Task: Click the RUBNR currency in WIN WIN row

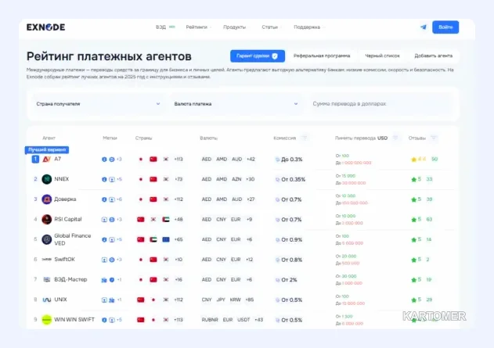Action: 210,320
